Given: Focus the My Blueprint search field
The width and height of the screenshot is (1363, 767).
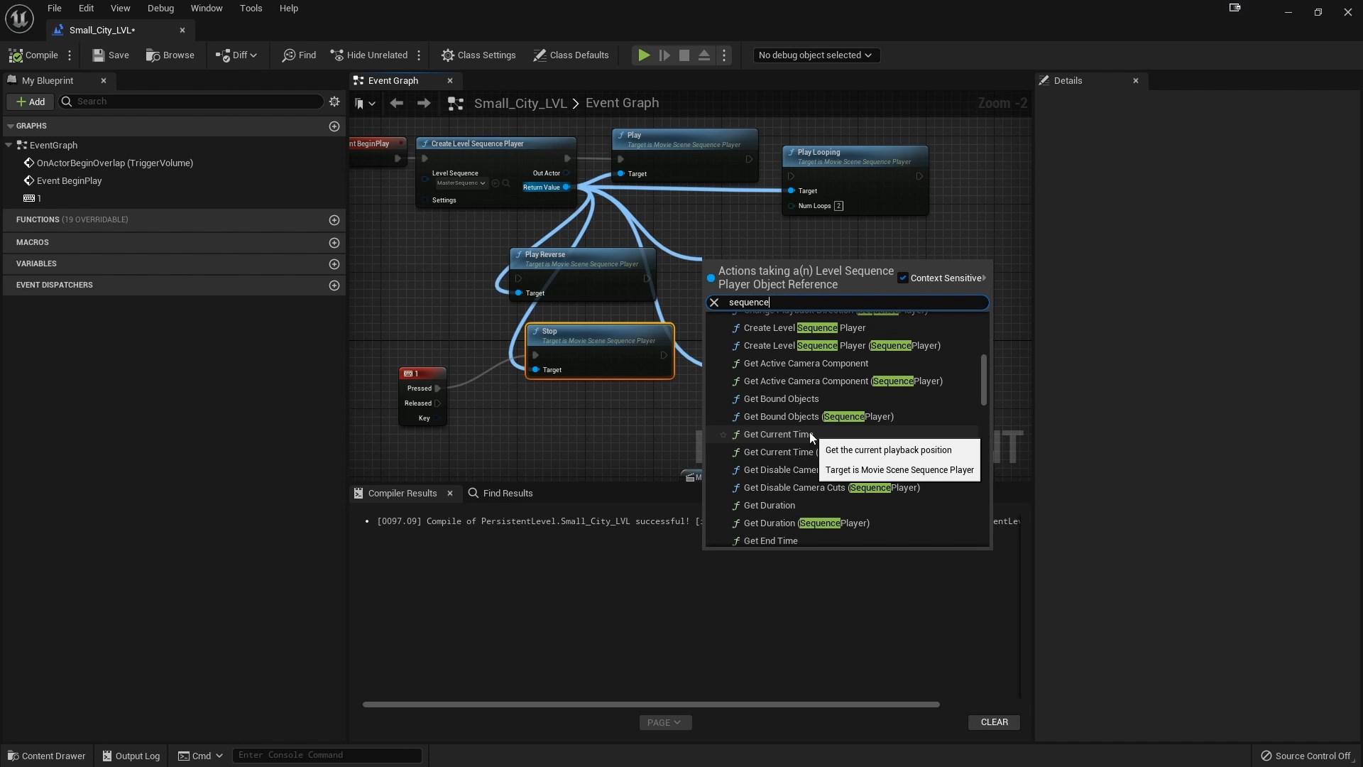Looking at the screenshot, I should (x=192, y=102).
